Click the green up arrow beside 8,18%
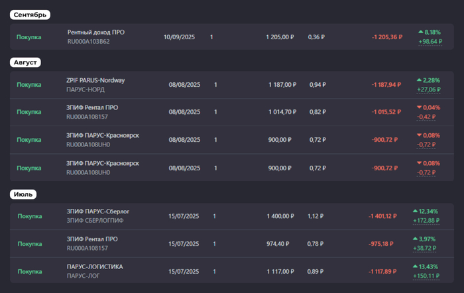 coord(421,32)
